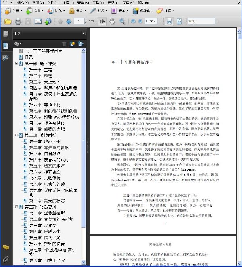Open the 注释 toolbar dropdown
The width and height of the screenshot is (242, 267).
click(x=165, y=11)
